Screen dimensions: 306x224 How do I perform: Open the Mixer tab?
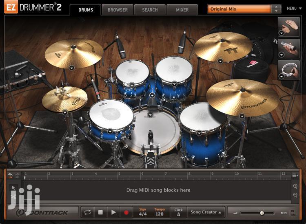182,10
